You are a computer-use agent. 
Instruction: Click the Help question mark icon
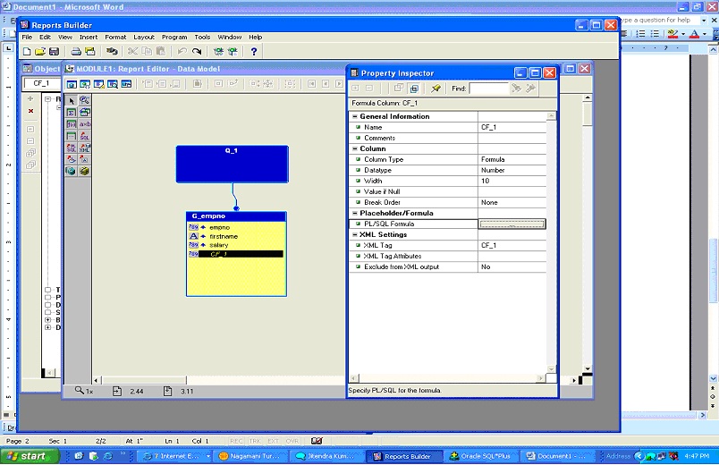click(254, 51)
